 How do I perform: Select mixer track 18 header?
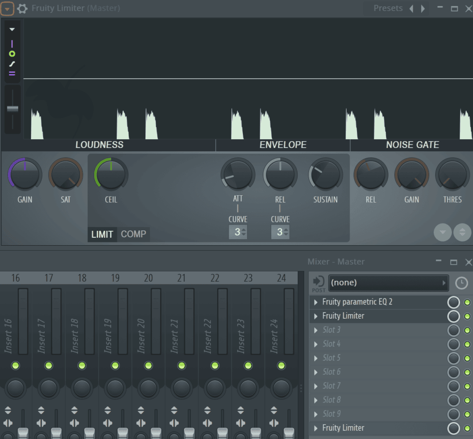point(82,278)
